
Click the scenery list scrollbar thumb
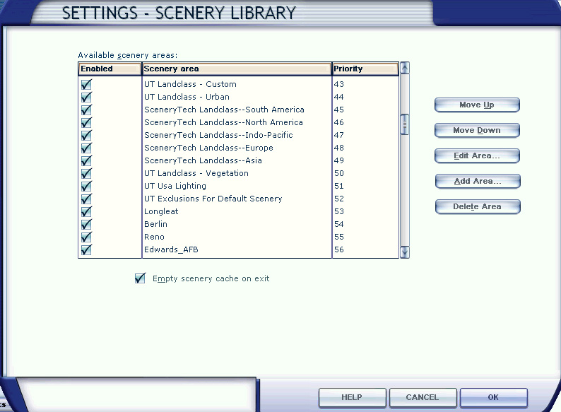click(x=405, y=124)
